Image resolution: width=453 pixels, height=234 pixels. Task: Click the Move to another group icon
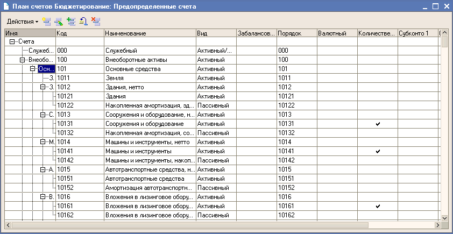point(83,21)
